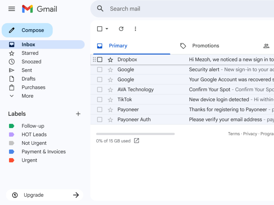Image resolution: width=274 pixels, height=205 pixels.
Task: Click the Sent arrow icon
Action: [x=12, y=70]
